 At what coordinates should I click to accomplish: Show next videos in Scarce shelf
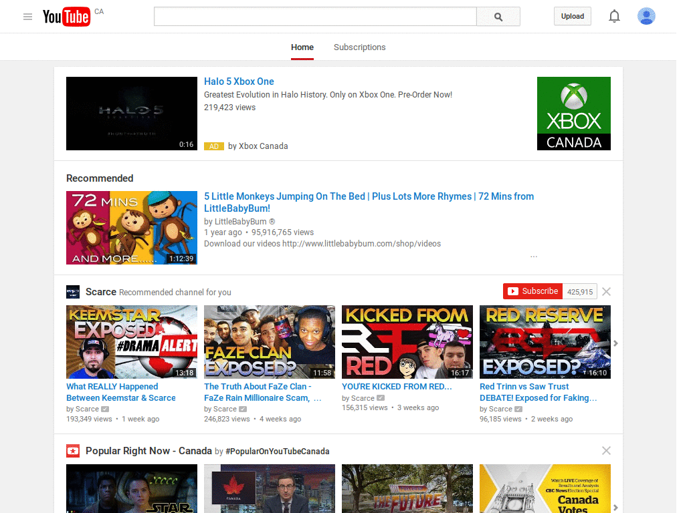coord(615,343)
